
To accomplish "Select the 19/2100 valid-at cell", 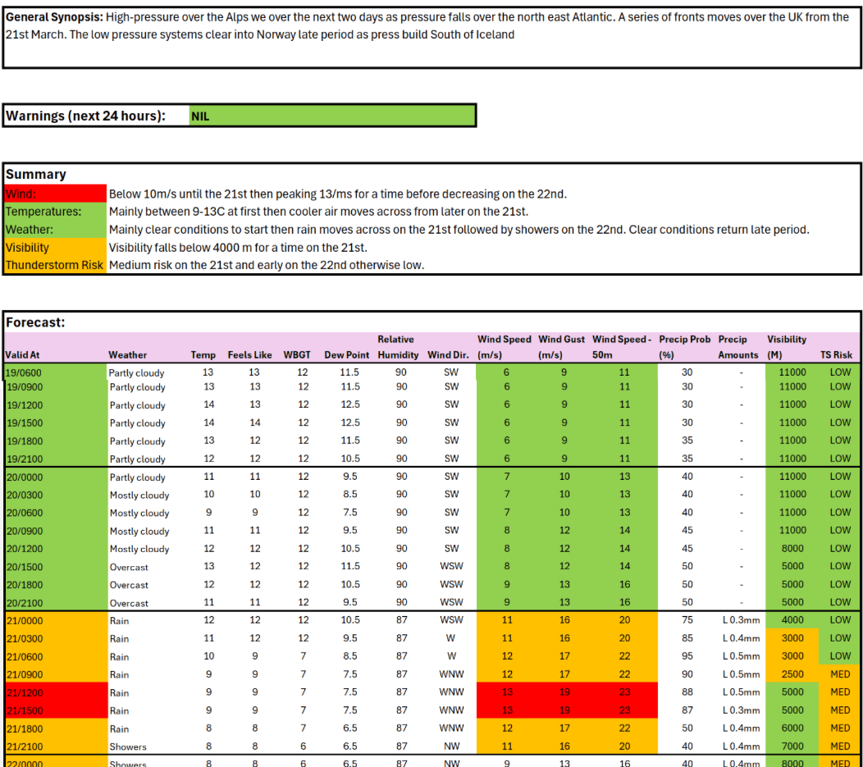I will click(x=56, y=459).
